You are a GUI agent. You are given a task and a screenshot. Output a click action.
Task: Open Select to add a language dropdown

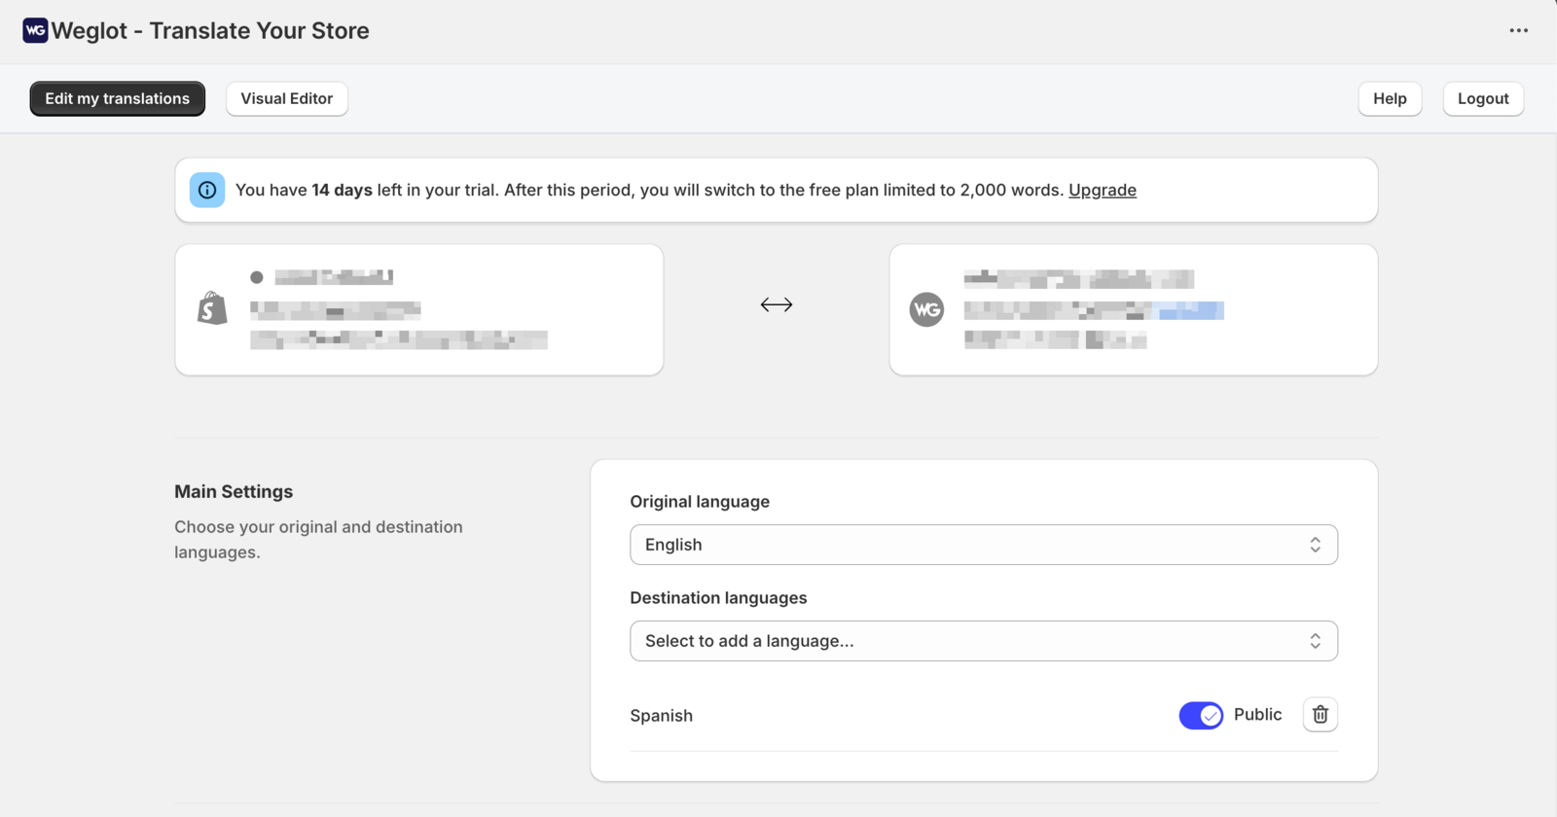(x=984, y=641)
